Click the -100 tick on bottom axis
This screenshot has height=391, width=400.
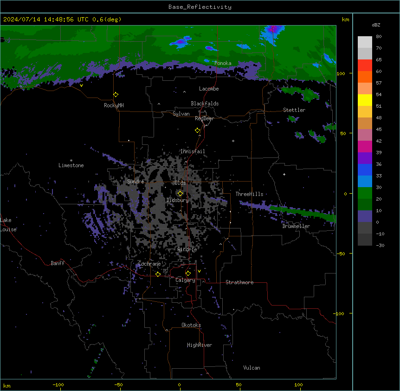pos(58,384)
